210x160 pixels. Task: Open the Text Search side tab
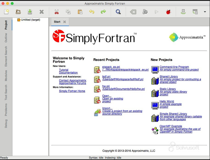[6, 92]
